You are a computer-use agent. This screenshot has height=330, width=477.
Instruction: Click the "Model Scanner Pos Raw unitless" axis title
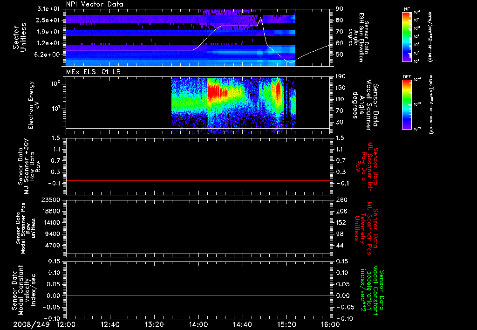(25, 228)
